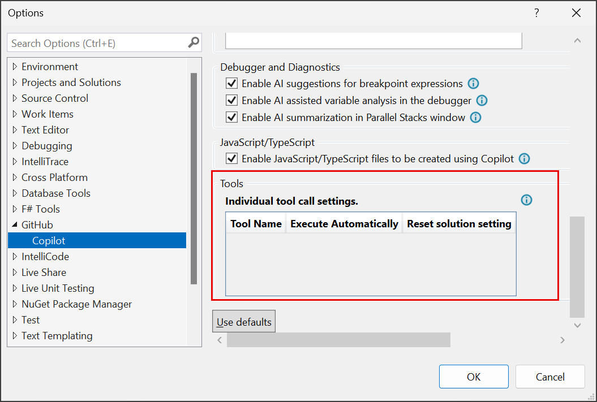Click info icon beside breakpoint expressions setting
The image size is (597, 402).
(473, 83)
